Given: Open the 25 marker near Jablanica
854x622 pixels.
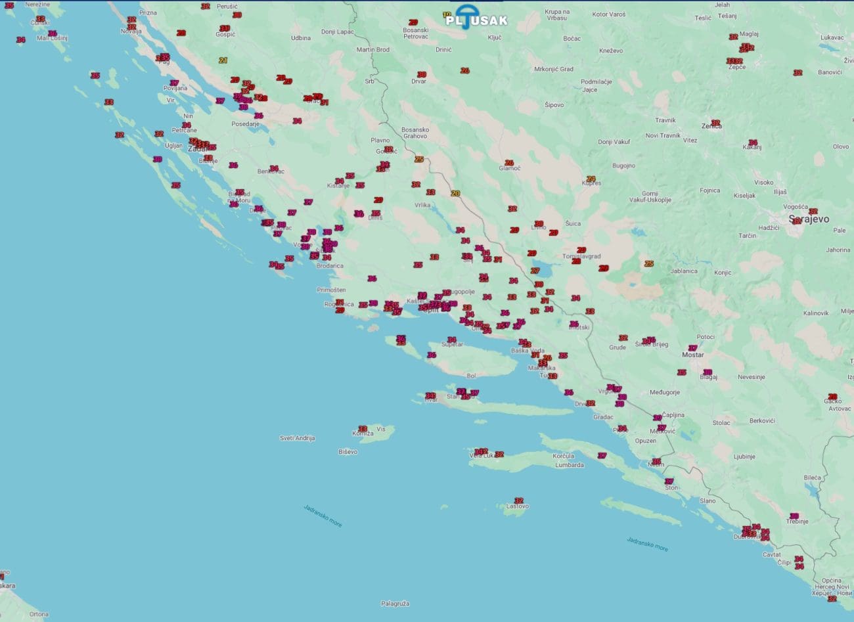Looking at the screenshot, I should point(649,264).
